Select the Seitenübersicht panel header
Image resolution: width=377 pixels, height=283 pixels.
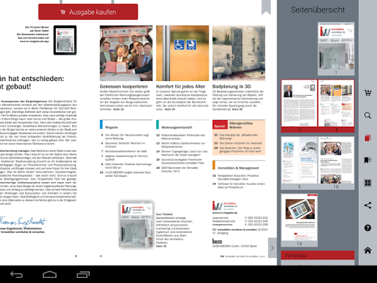(317, 10)
